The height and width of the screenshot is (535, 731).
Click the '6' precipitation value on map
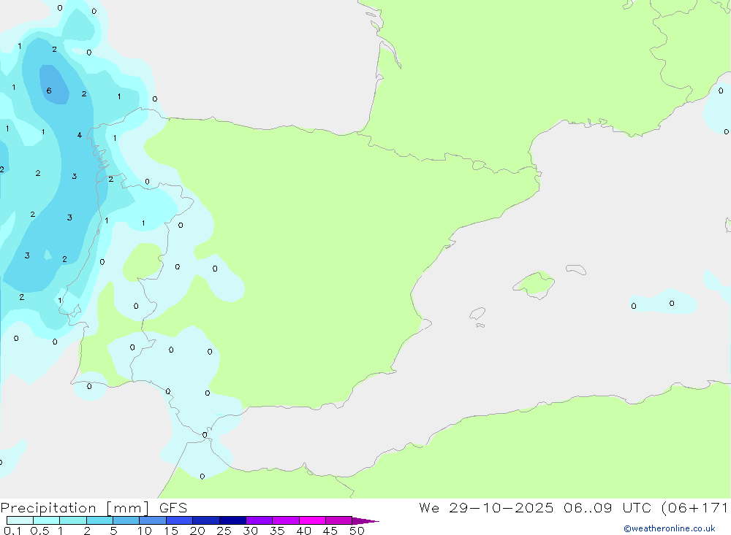[49, 91]
